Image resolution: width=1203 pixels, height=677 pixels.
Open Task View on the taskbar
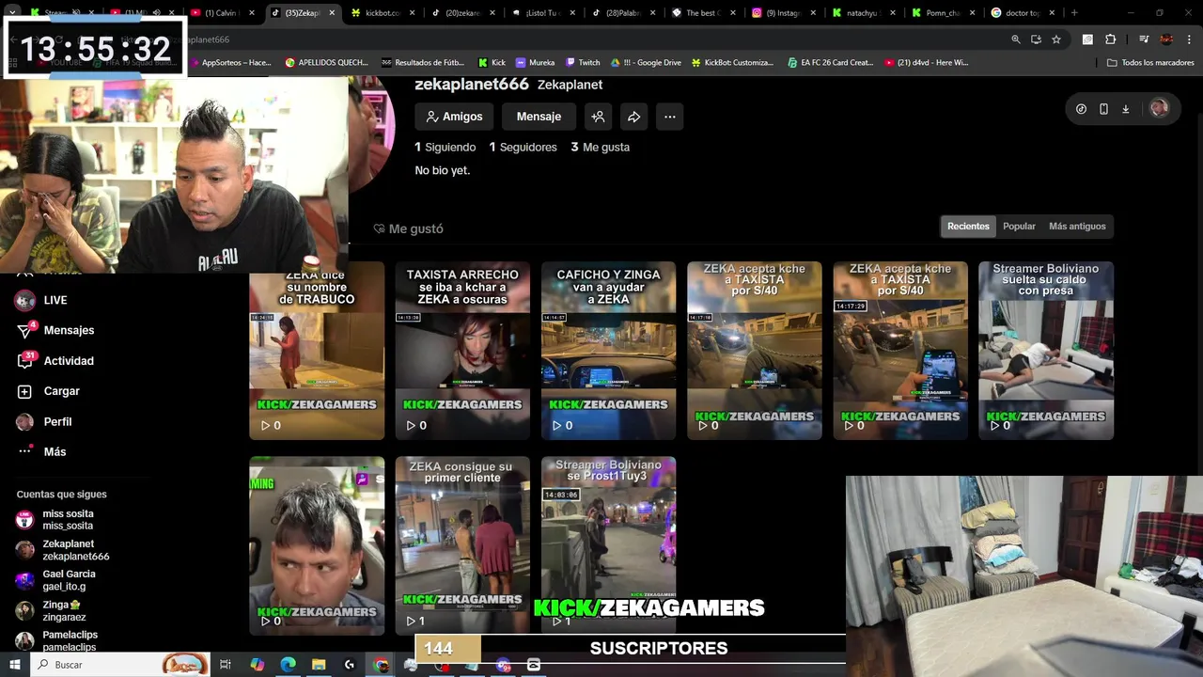(x=226, y=665)
